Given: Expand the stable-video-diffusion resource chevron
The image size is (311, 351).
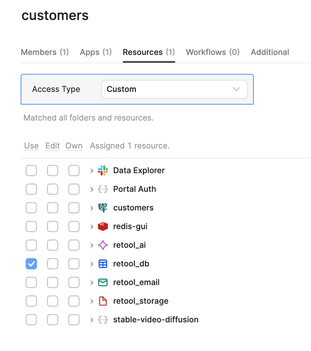Looking at the screenshot, I should 92,320.
